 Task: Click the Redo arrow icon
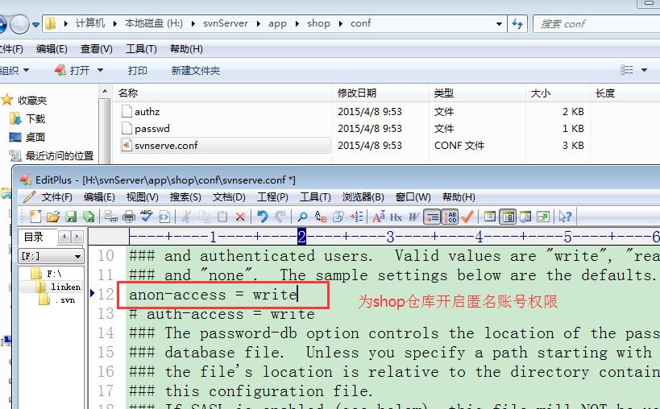[280, 217]
